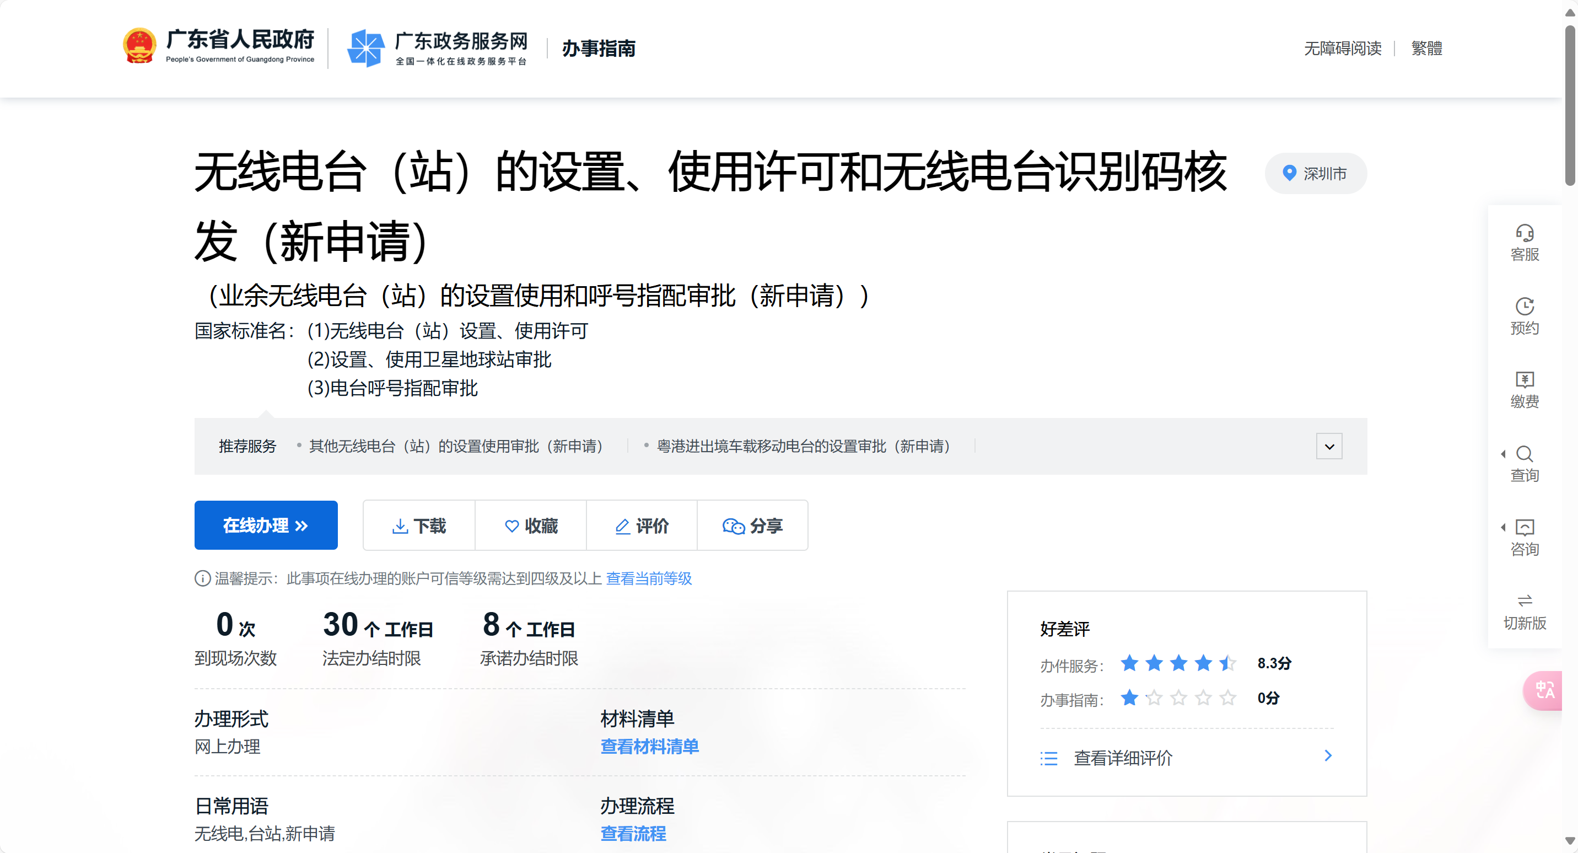Toggle 繁體 traditional Chinese display
1578x853 pixels.
coord(1426,49)
